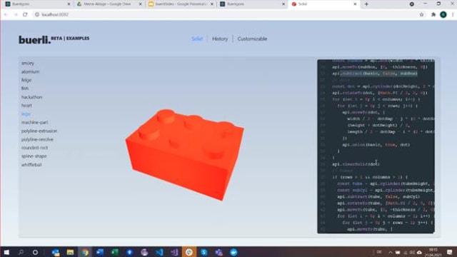Open the notification center icon

[450, 252]
